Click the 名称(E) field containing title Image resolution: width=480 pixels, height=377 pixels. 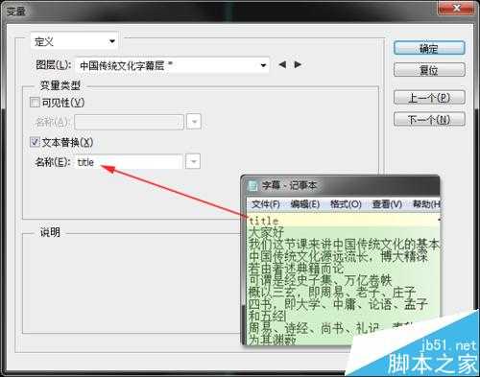(x=129, y=162)
